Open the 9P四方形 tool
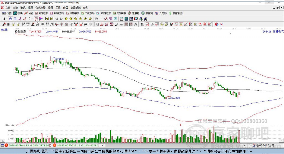284x154 pixels. pyautogui.click(x=57, y=13)
